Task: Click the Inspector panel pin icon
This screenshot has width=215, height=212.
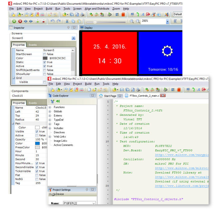Action: pos(68,27)
